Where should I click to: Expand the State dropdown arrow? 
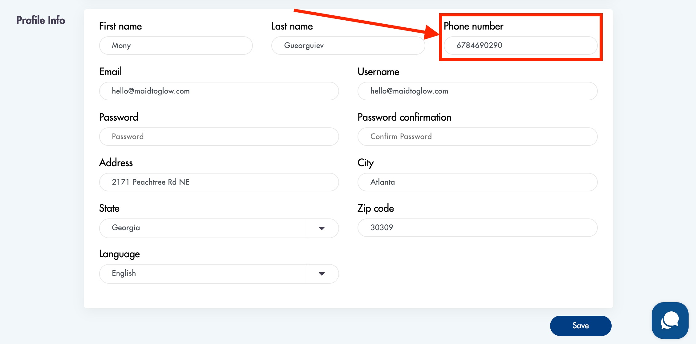(x=322, y=228)
